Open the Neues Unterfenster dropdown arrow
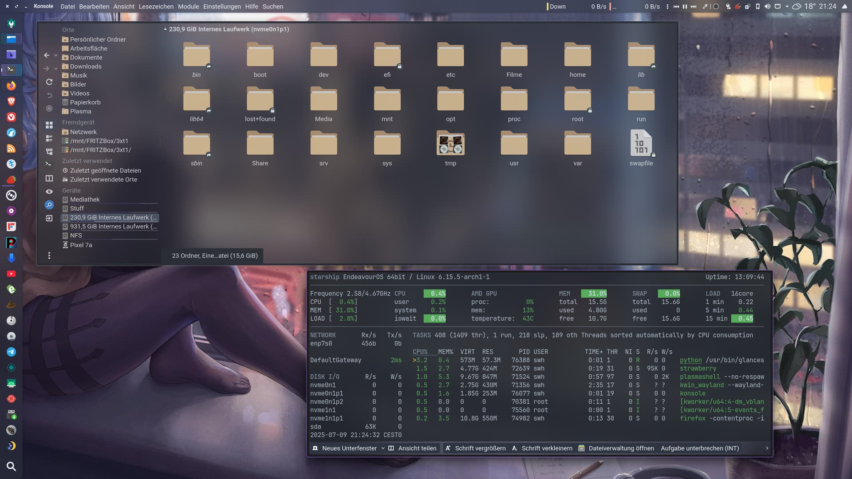Screen dimensions: 852x479 coord(383,448)
